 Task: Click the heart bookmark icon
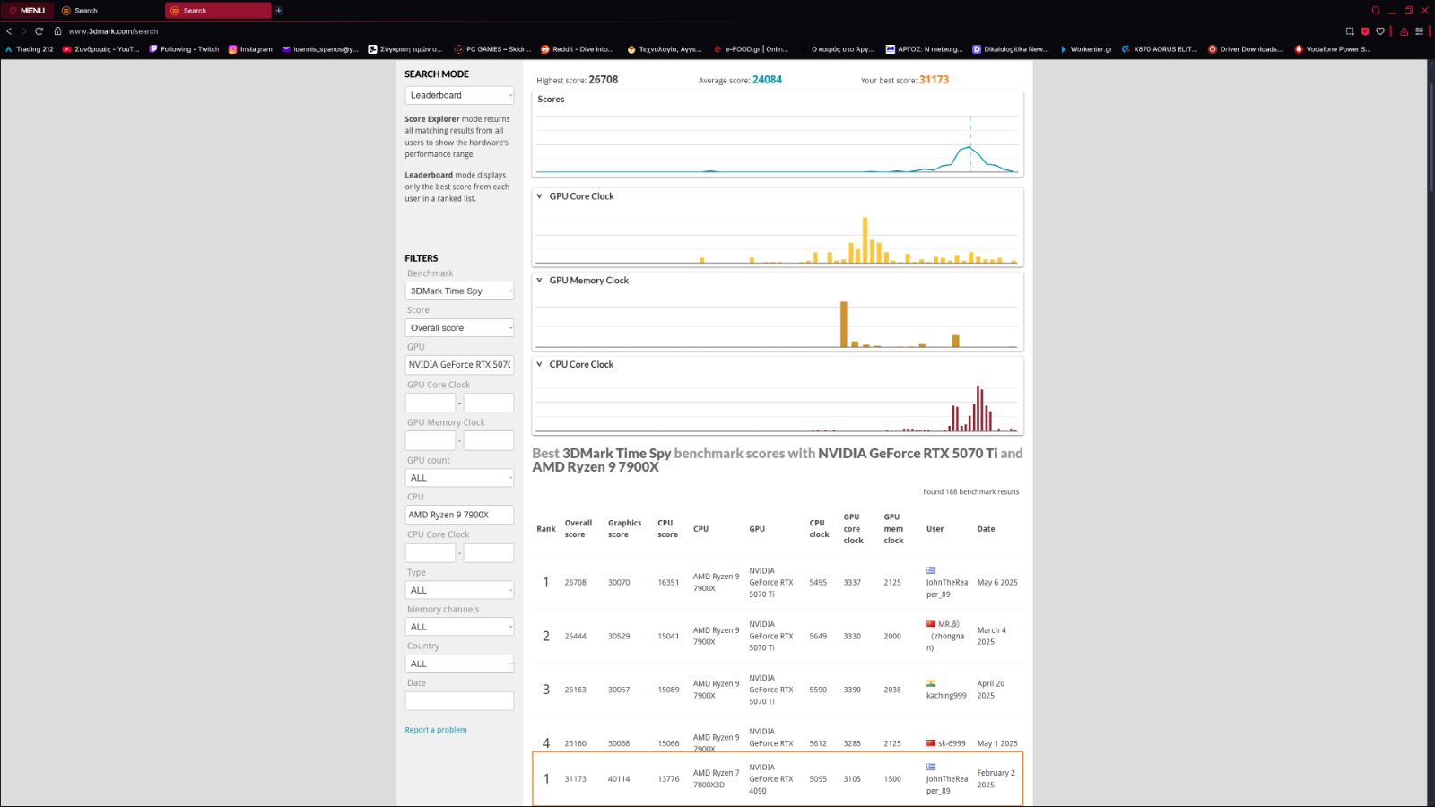(x=1380, y=31)
